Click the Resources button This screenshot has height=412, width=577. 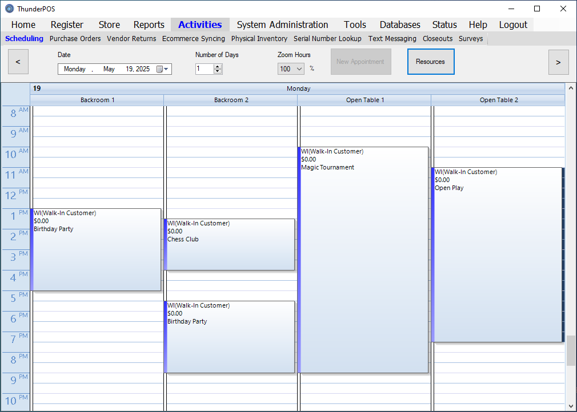pyautogui.click(x=430, y=62)
